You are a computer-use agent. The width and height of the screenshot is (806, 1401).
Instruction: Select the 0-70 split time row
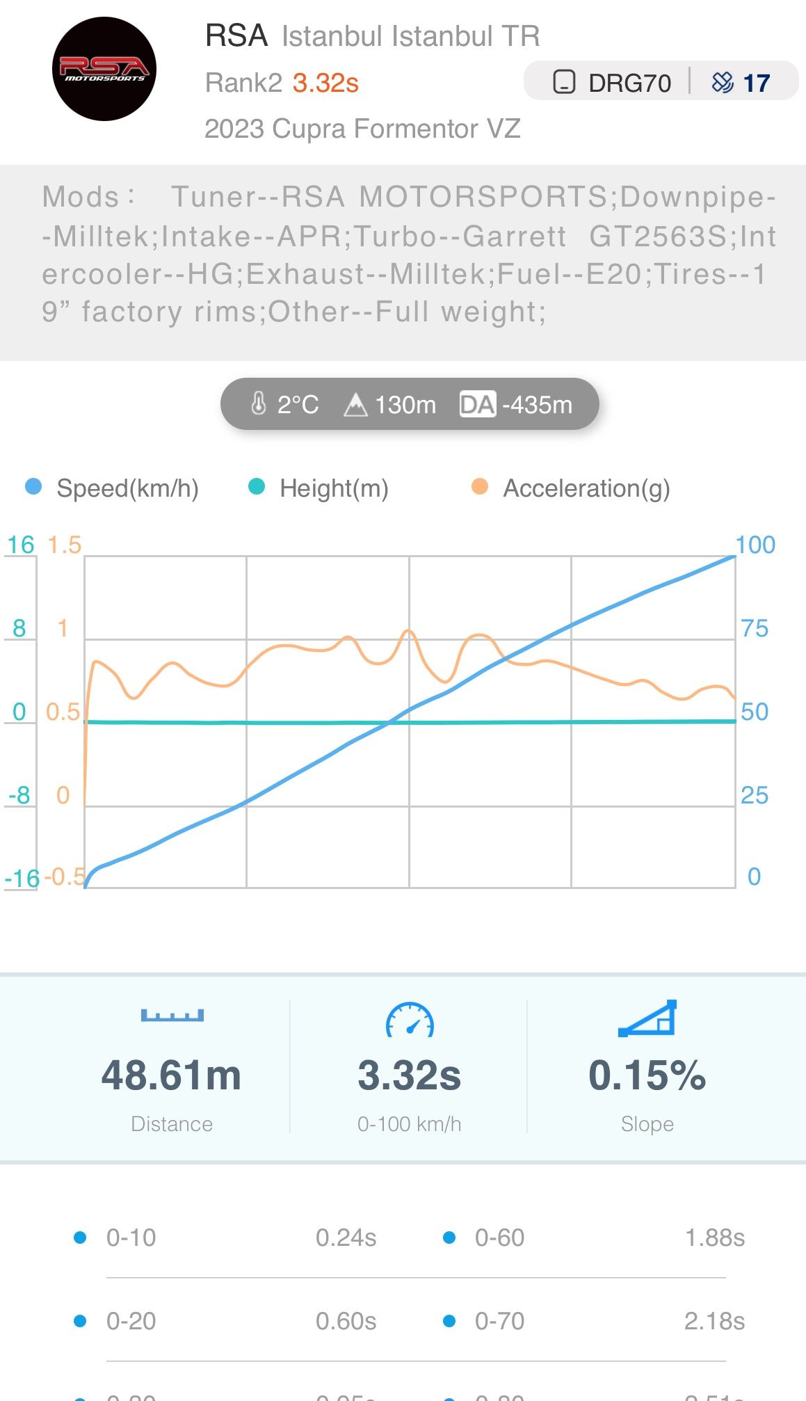click(x=595, y=1321)
